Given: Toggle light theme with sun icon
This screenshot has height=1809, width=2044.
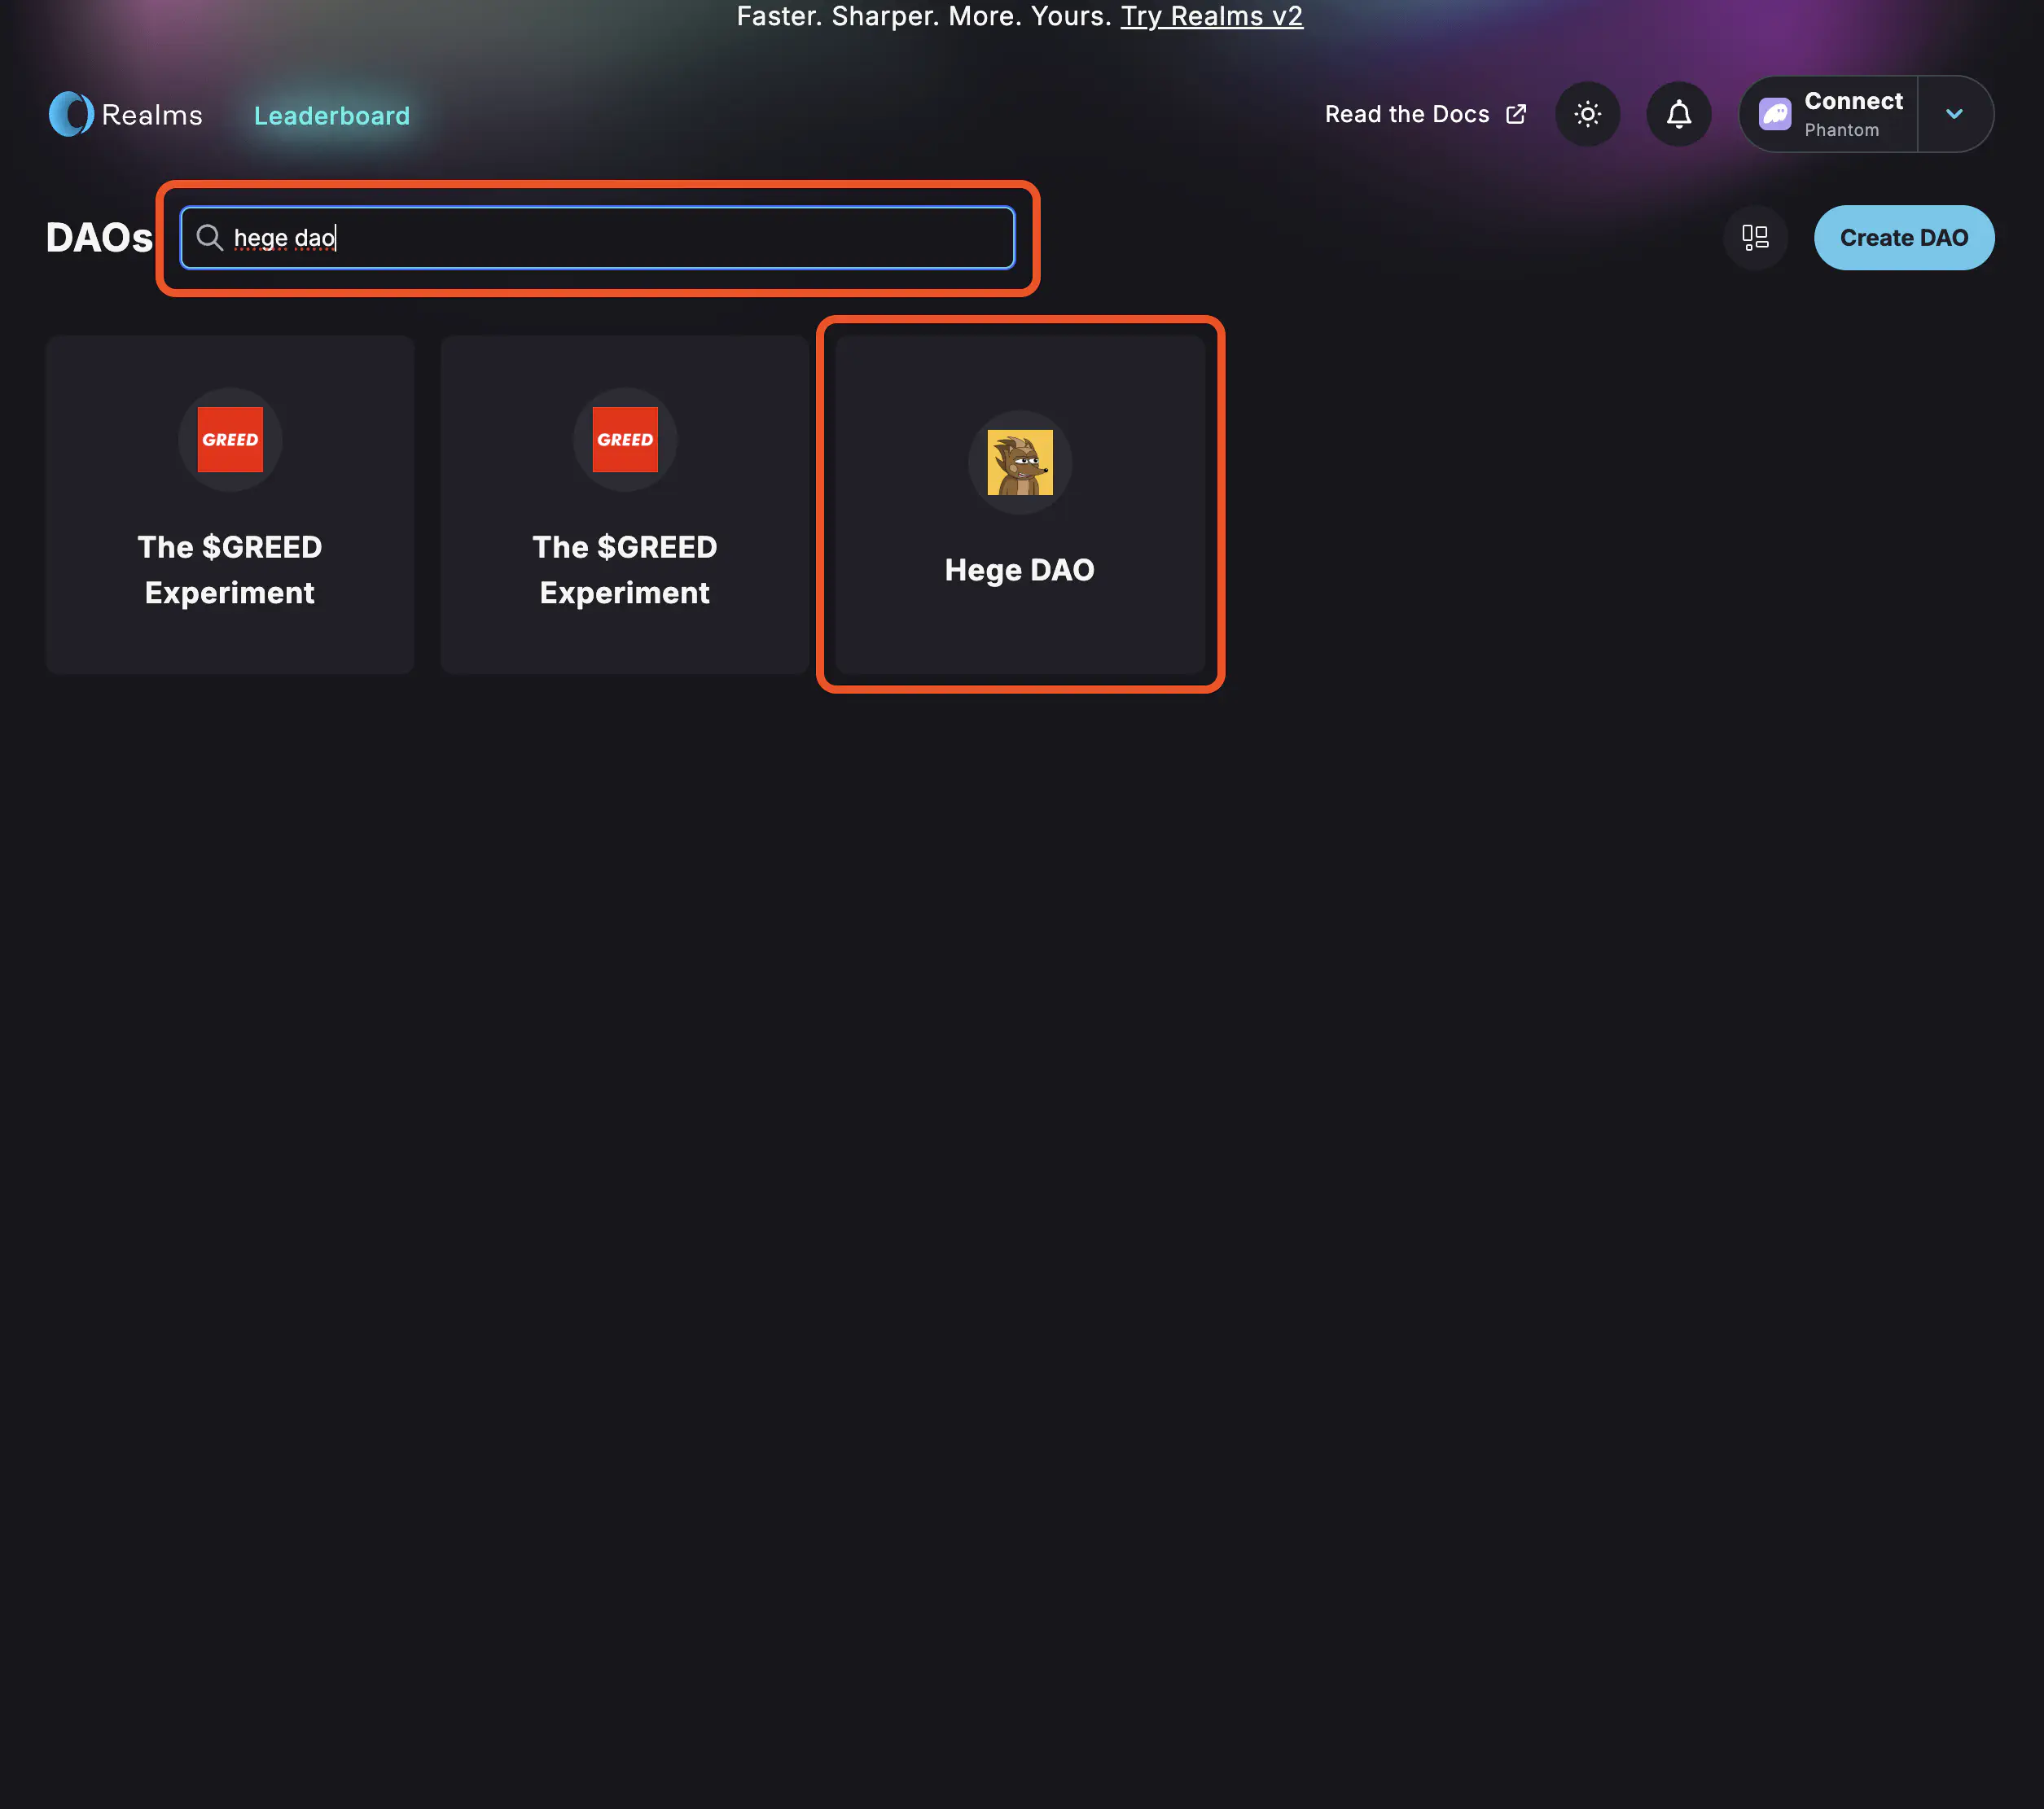Looking at the screenshot, I should point(1587,115).
